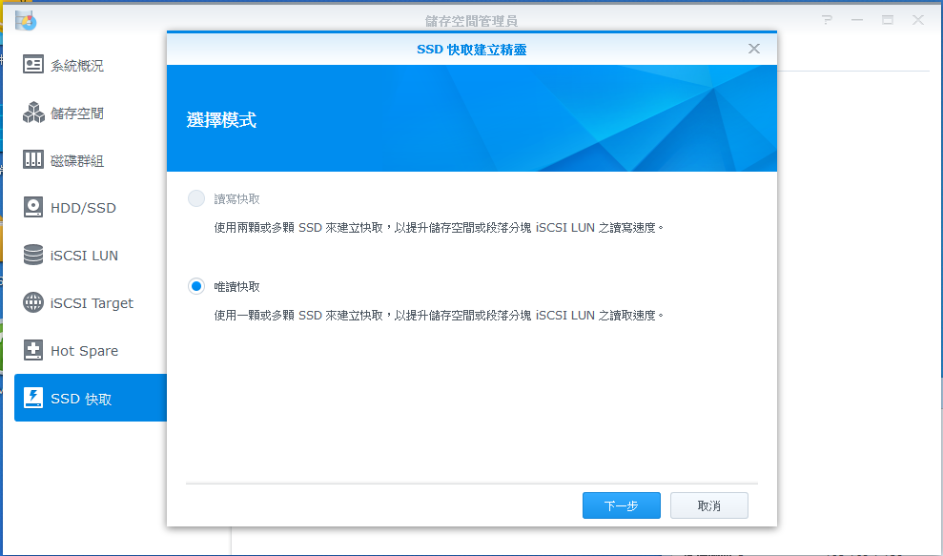Select the 唯讀快取 radio option
The width and height of the screenshot is (943, 556).
click(196, 286)
